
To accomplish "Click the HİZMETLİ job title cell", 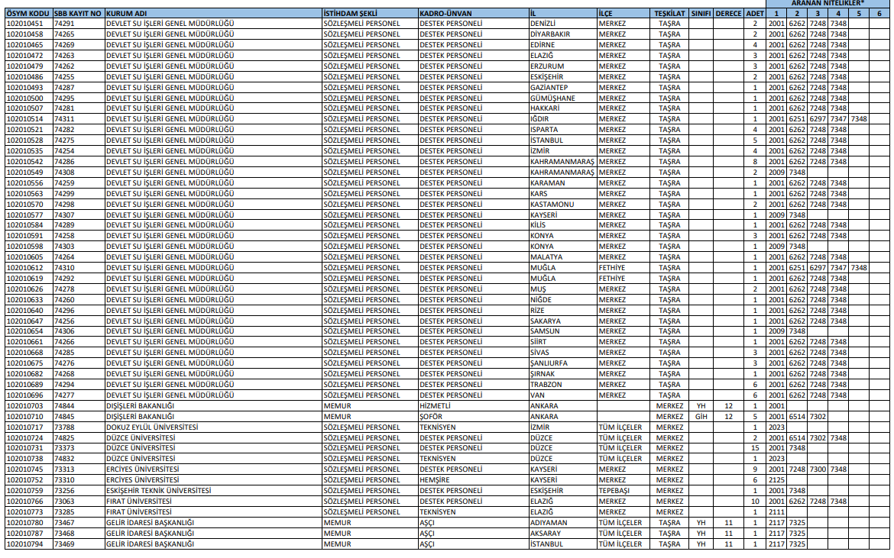I will 472,406.
